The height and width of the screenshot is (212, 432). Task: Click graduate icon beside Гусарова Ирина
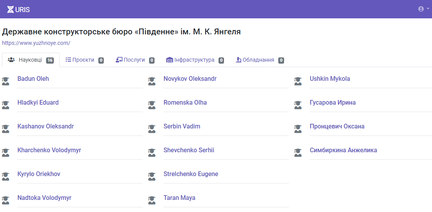point(298,105)
